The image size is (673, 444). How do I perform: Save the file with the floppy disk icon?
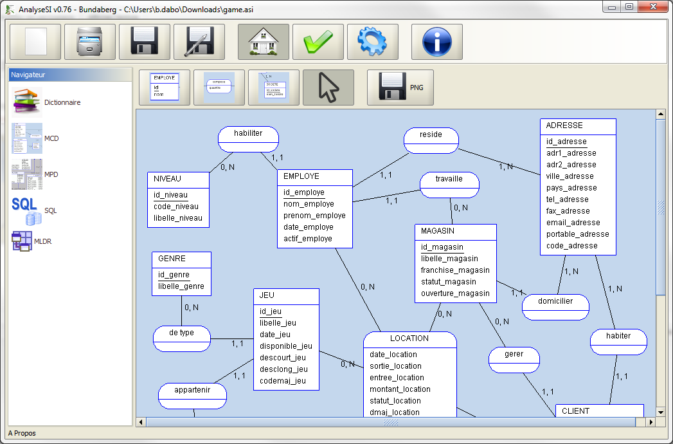tap(145, 42)
